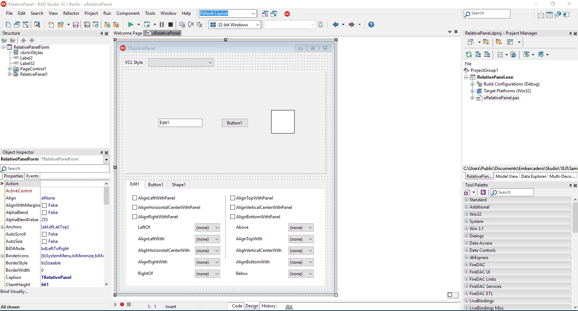The width and height of the screenshot is (578, 311).
Task: Toggle AlphaBlend False checkbox in Object Inspector
Action: pyautogui.click(x=44, y=213)
